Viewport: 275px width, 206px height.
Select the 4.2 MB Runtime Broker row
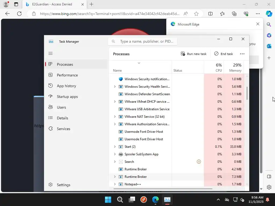[176, 169]
